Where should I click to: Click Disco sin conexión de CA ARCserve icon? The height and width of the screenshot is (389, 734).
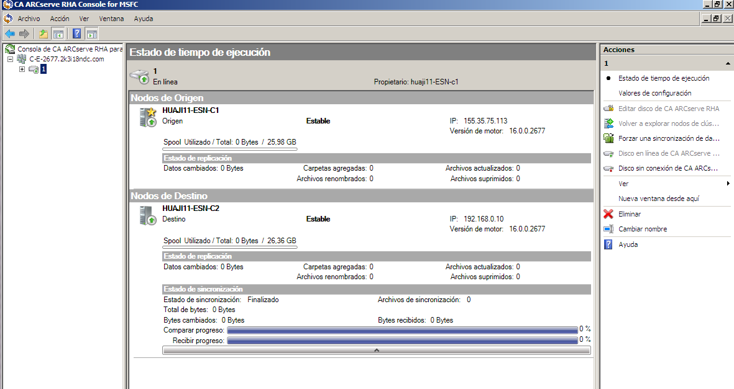[608, 168]
